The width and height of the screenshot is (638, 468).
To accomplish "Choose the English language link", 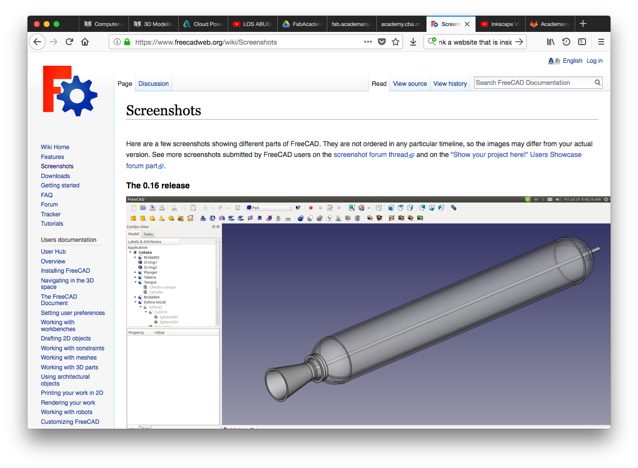I will pyautogui.click(x=572, y=61).
